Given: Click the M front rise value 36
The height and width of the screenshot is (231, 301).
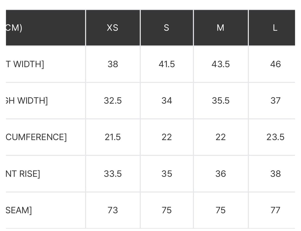Looking at the screenshot, I should point(220,174).
